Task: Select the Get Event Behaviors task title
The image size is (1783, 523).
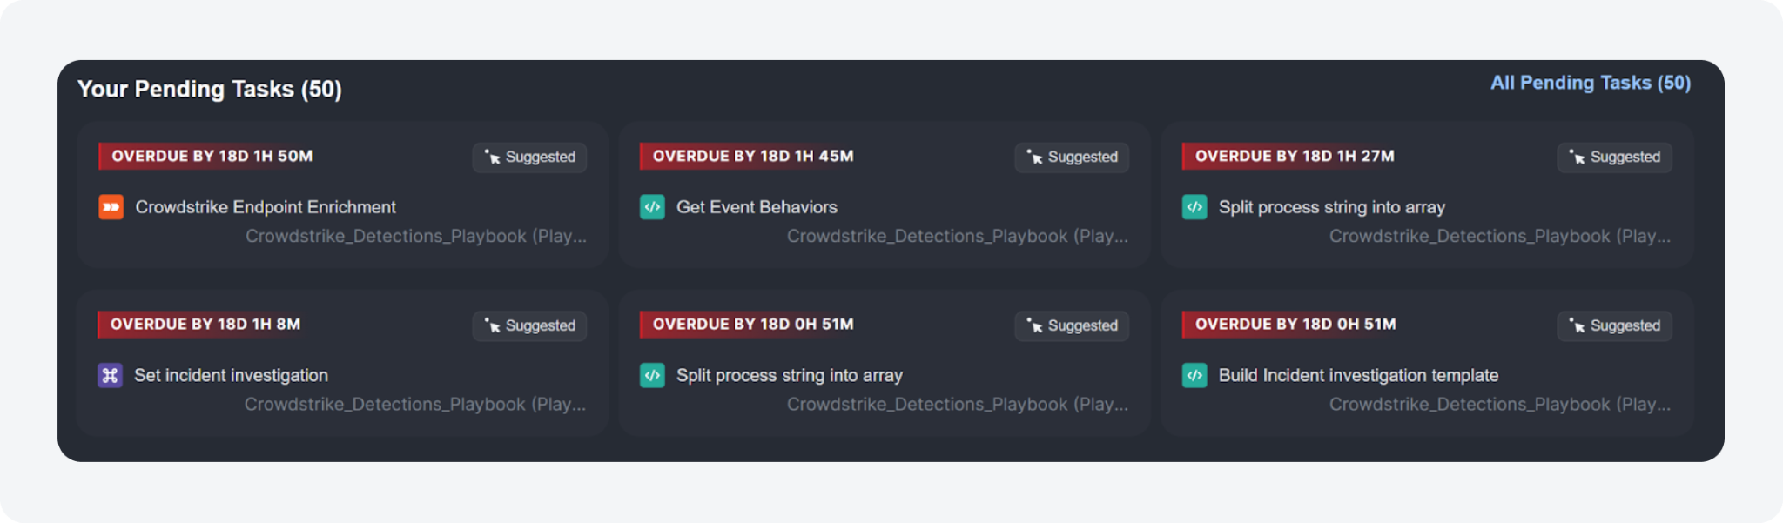Action: 757,207
